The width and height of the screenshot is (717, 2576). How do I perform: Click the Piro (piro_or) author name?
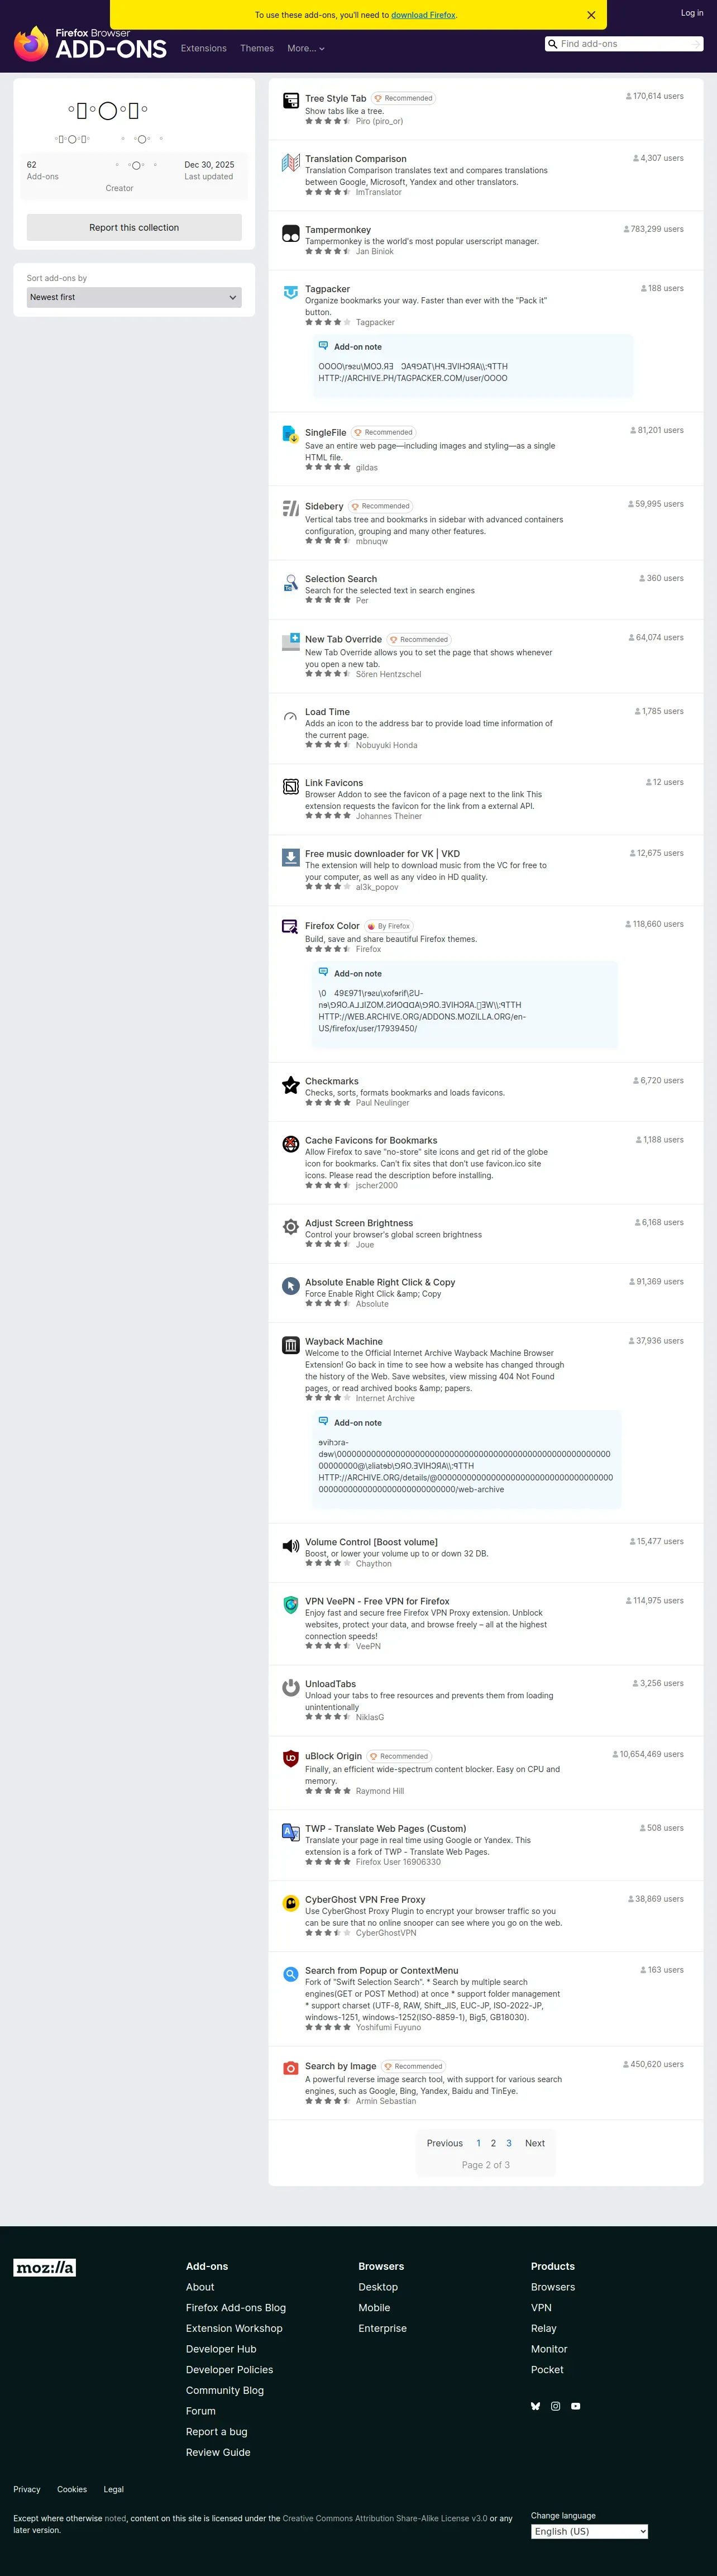click(379, 121)
